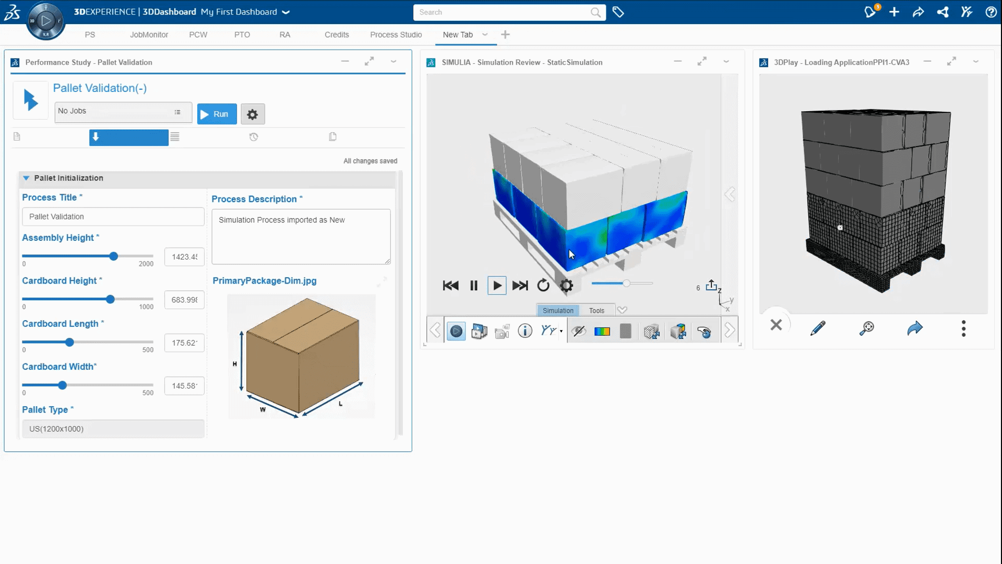1002x564 pixels.
Task: Run the Pallet Validation process
Action: click(x=217, y=114)
